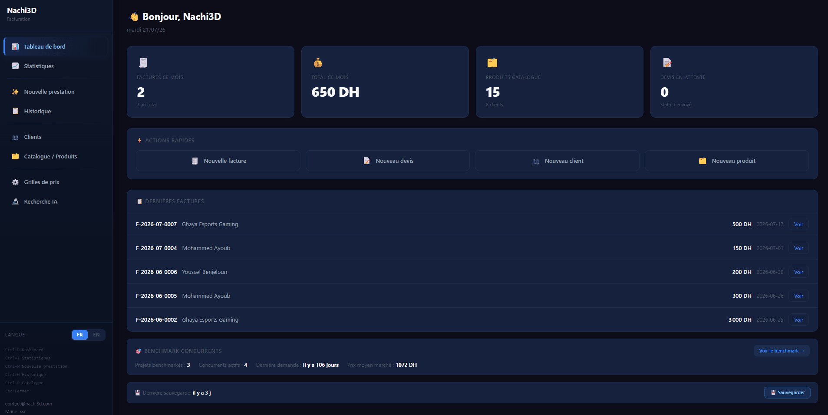
Task: Click Voir for invoice F-2026-06-0006
Action: pyautogui.click(x=798, y=272)
